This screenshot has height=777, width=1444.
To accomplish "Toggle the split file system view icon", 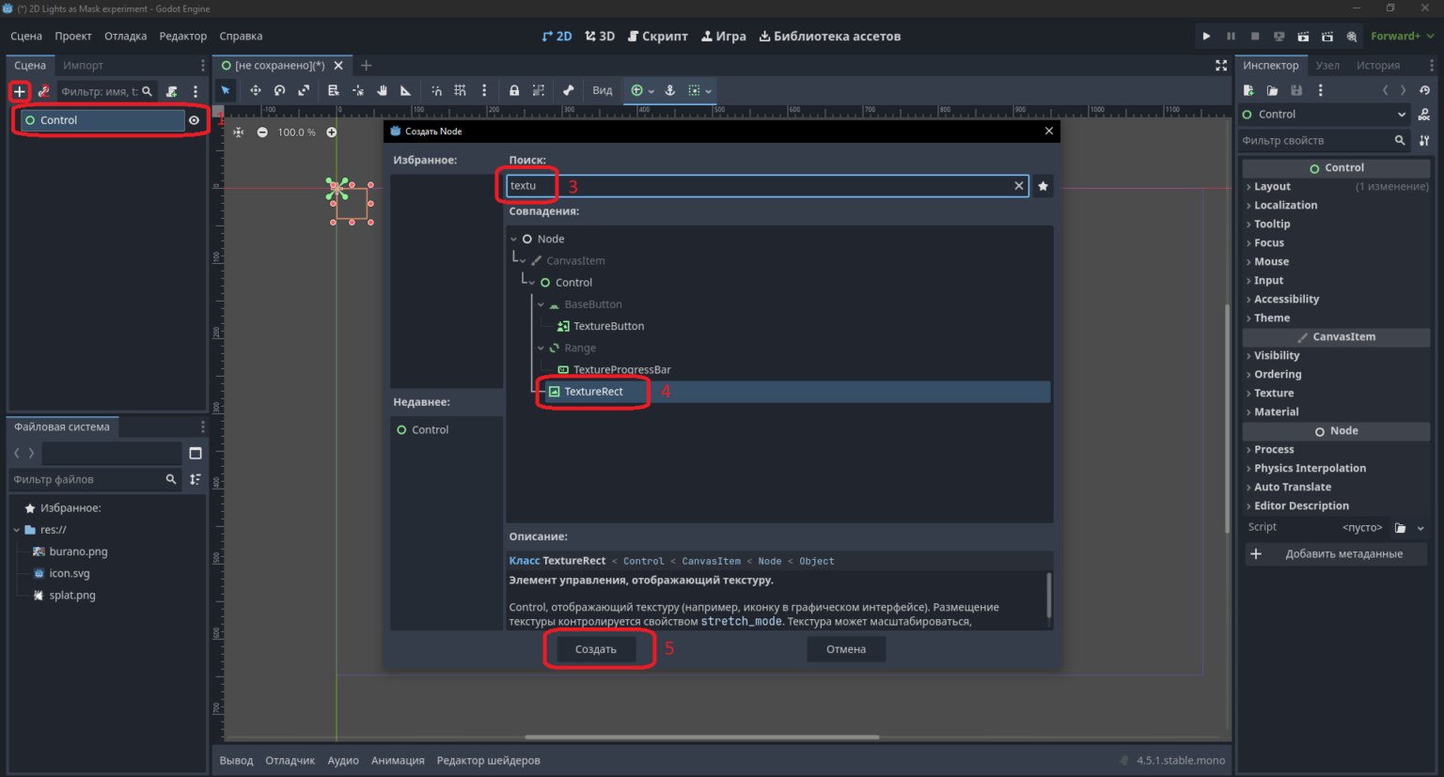I will (x=196, y=453).
